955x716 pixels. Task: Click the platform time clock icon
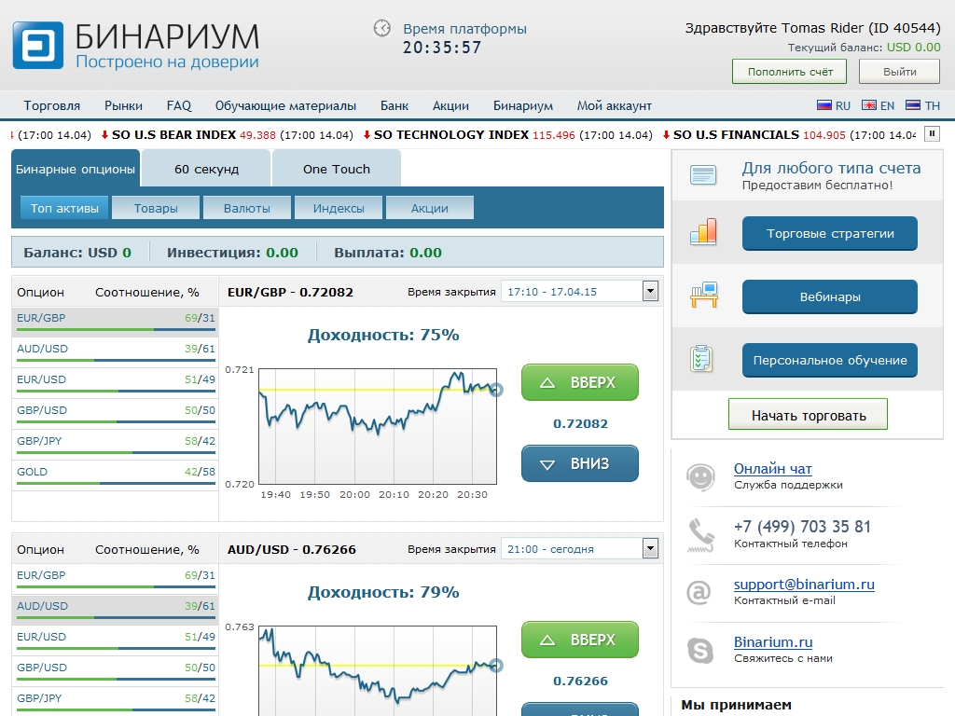pos(382,28)
